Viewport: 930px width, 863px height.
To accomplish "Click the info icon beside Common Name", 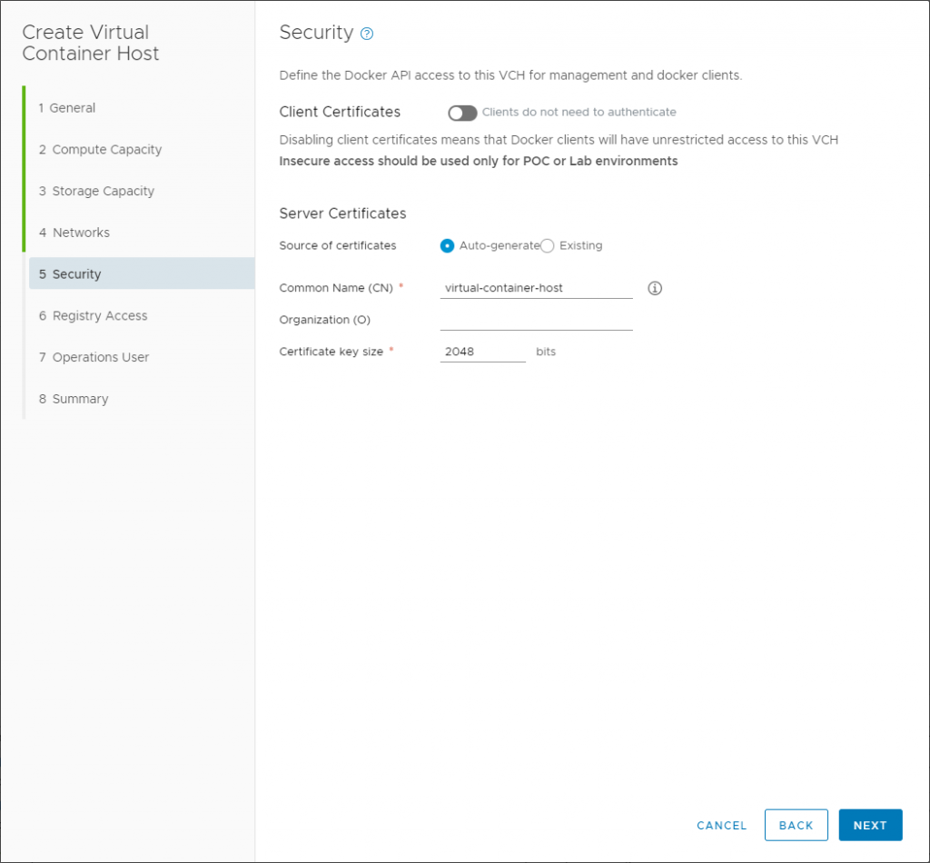I will pyautogui.click(x=654, y=288).
